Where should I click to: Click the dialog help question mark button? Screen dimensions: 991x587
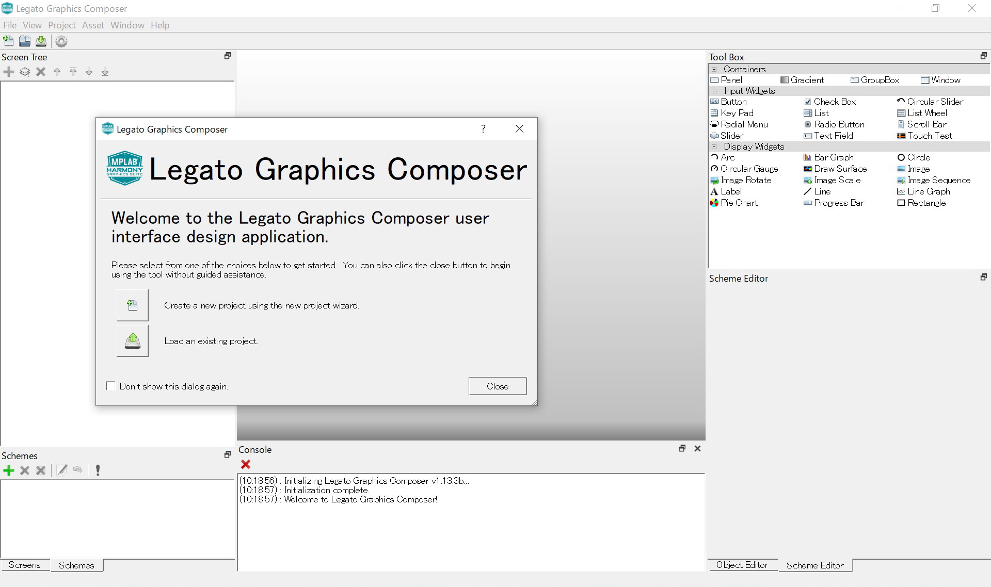[x=483, y=129]
